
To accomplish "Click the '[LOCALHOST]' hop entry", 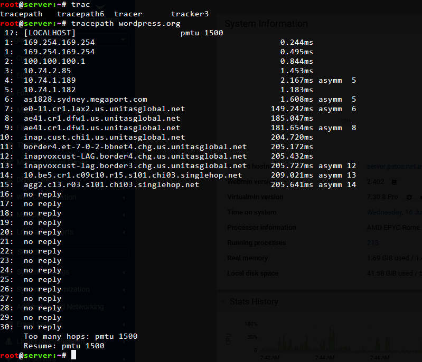I will 50,33.
